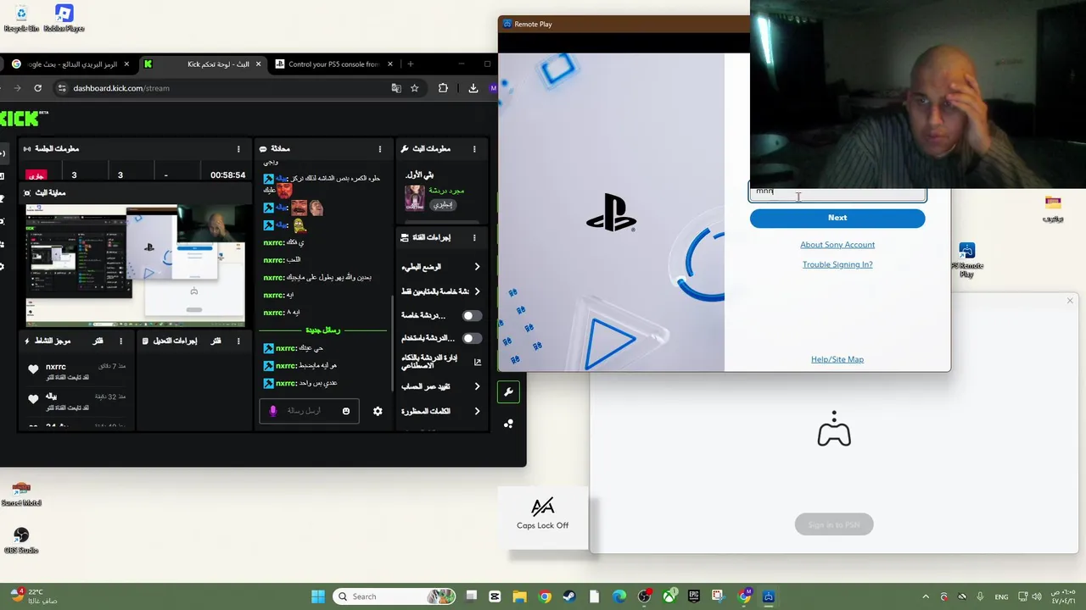Open the Help/Site Map link
The image size is (1086, 610).
pos(837,359)
